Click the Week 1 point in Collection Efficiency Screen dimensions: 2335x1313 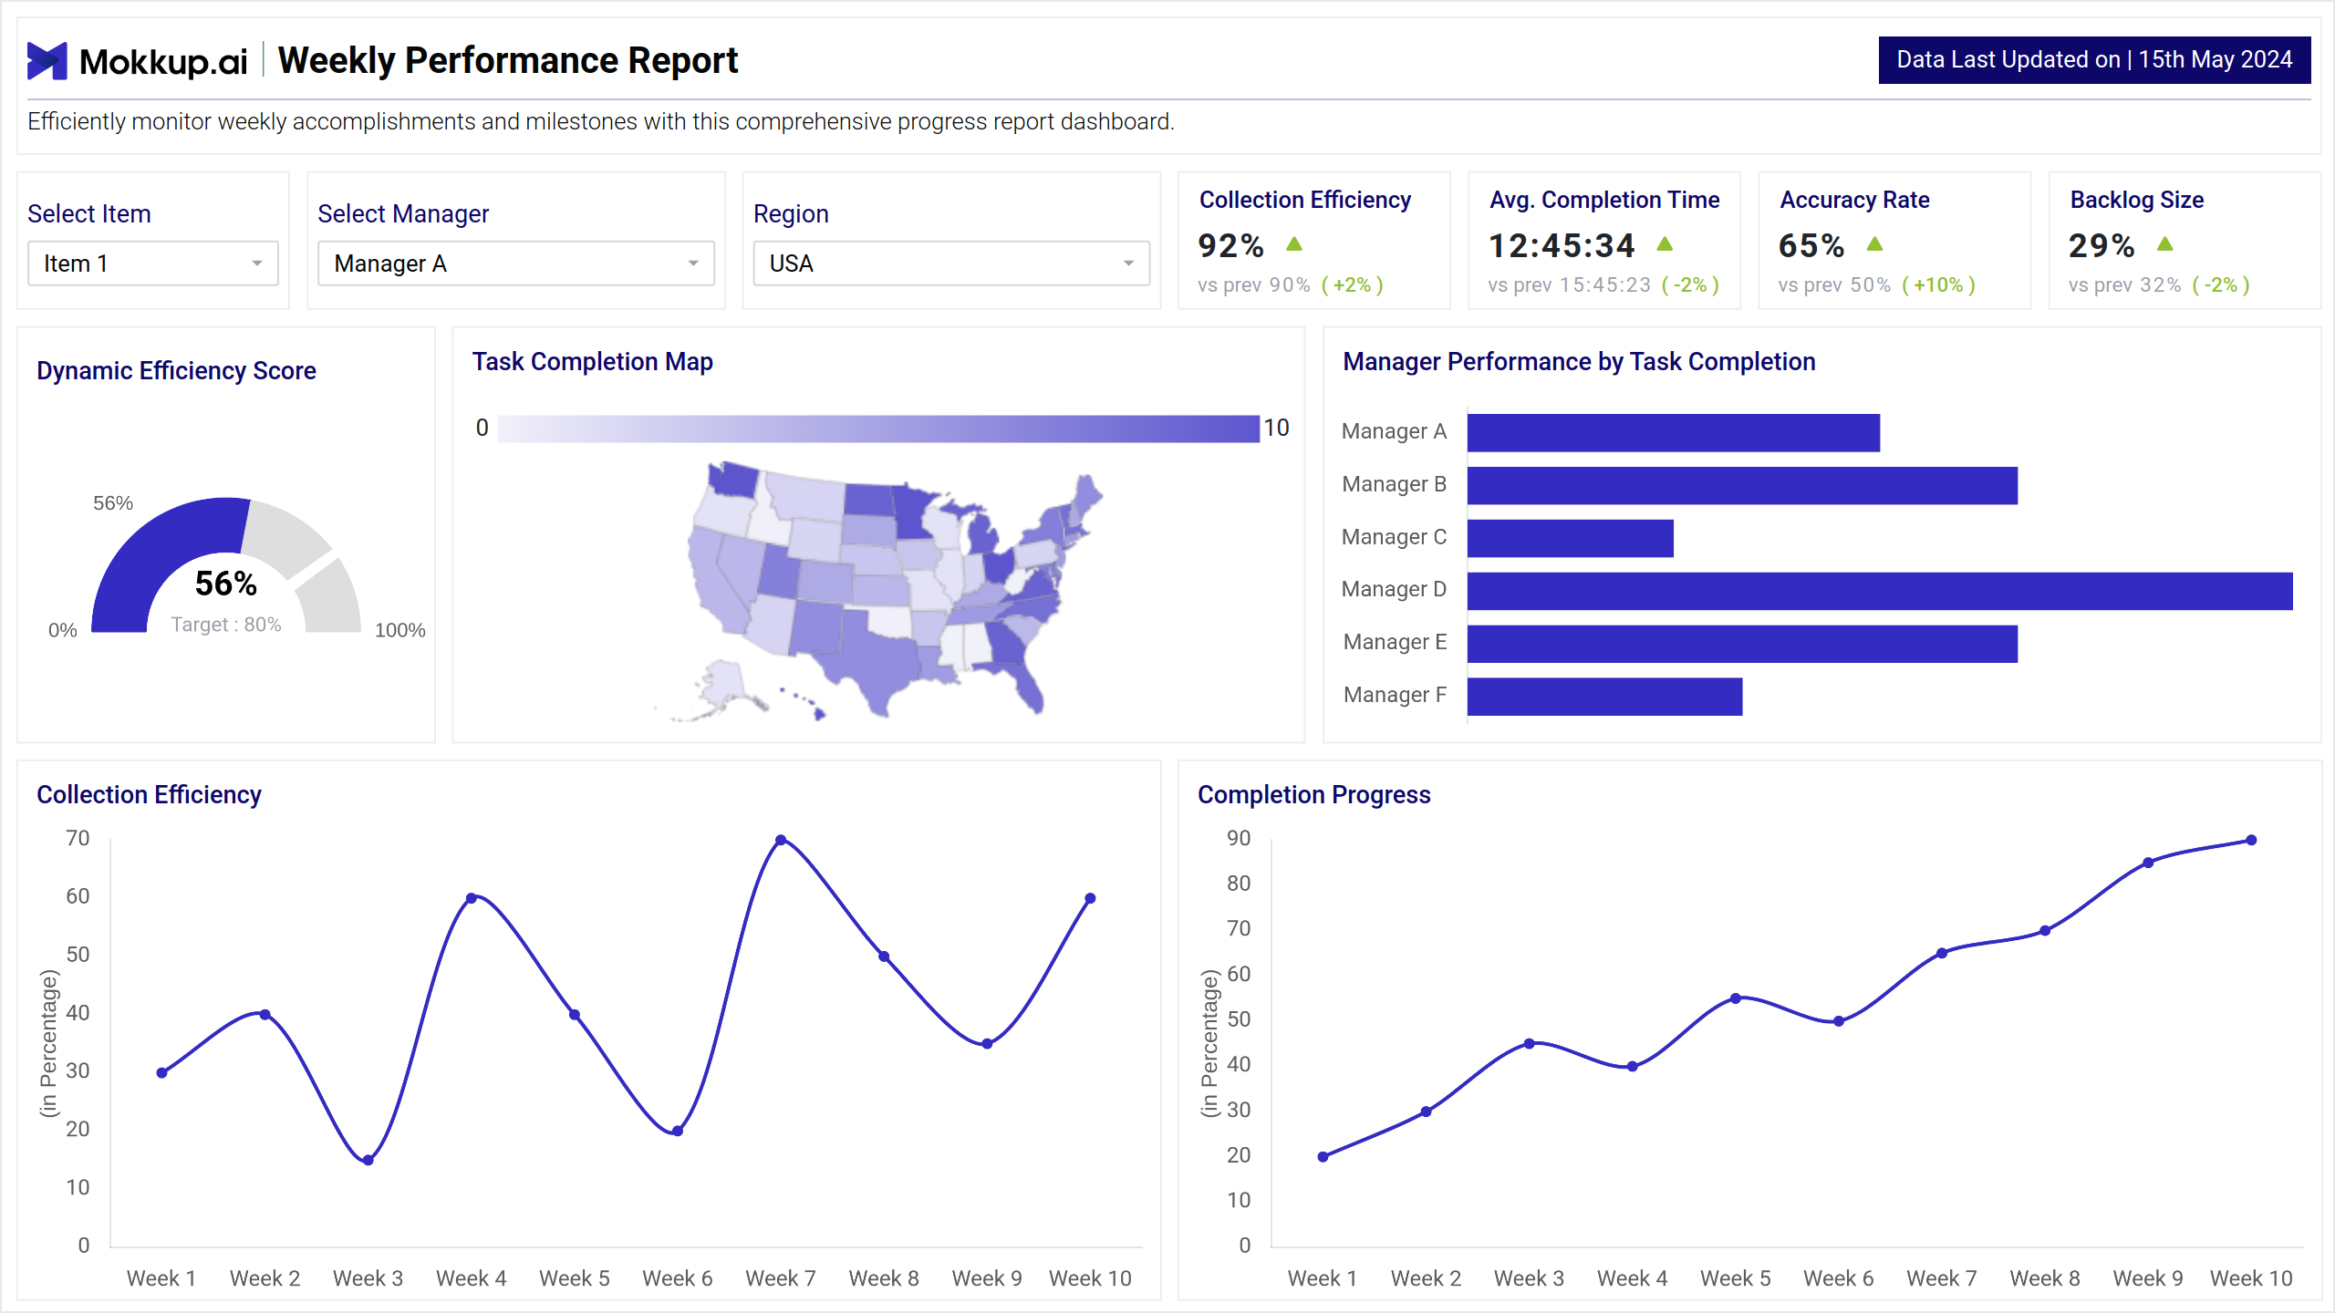coord(161,1073)
